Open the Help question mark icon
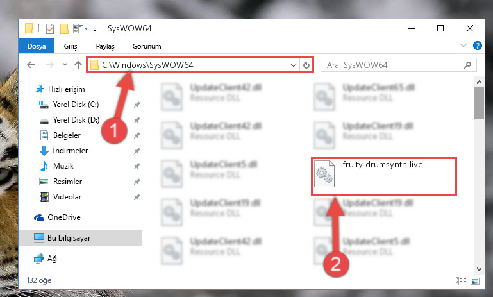Screen dimensions: 493x297 pos(477,46)
